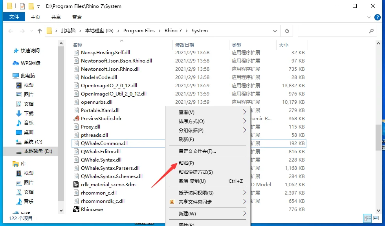Click the PreviewStudio.hdr file icon
The height and width of the screenshot is (226, 385).
76,118
